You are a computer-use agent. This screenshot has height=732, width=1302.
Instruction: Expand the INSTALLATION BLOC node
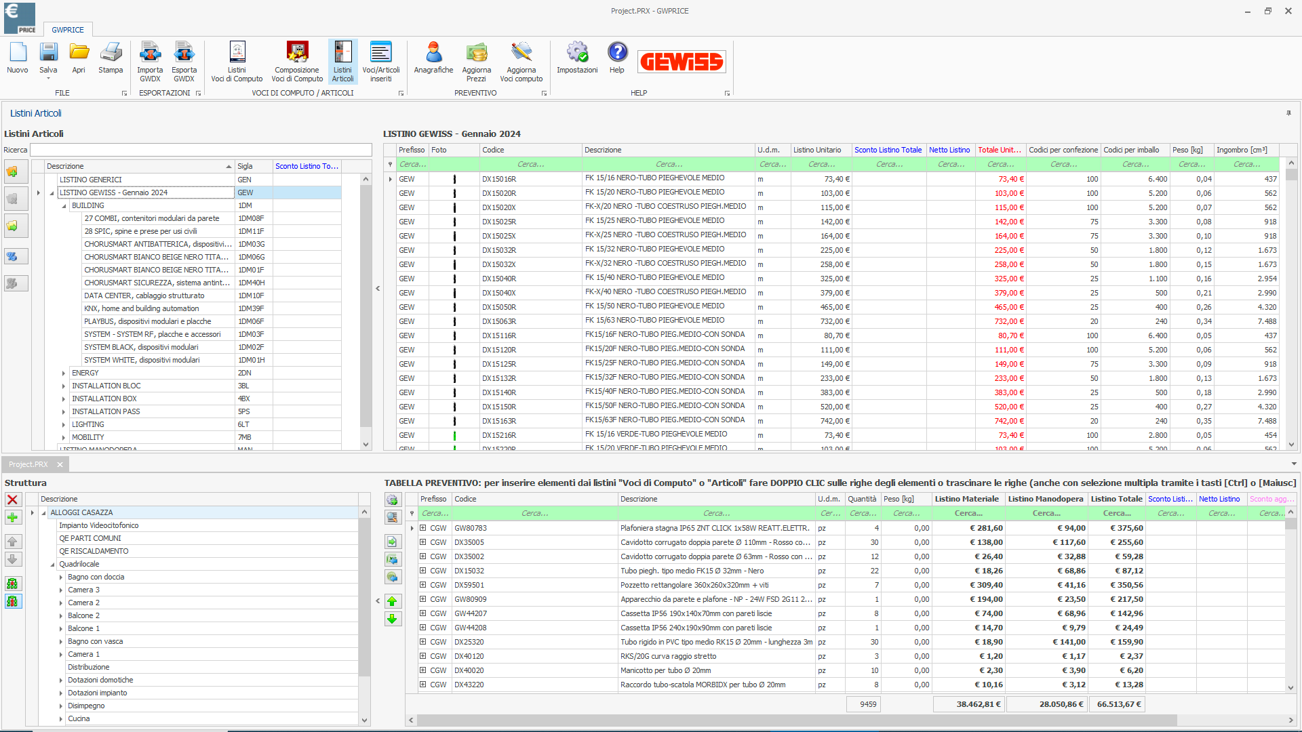pyautogui.click(x=64, y=386)
